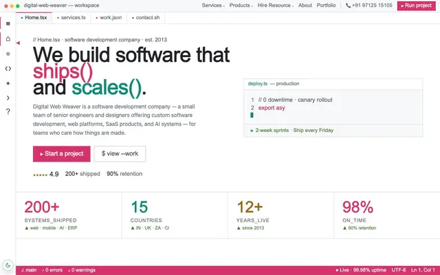The image size is (440, 275).
Task: Click the 98% ON_TIME figure
Action: (x=357, y=207)
